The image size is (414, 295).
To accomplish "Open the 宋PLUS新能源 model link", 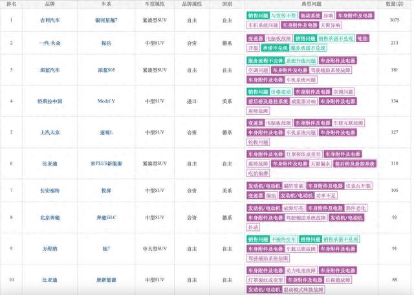I will (x=106, y=163).
